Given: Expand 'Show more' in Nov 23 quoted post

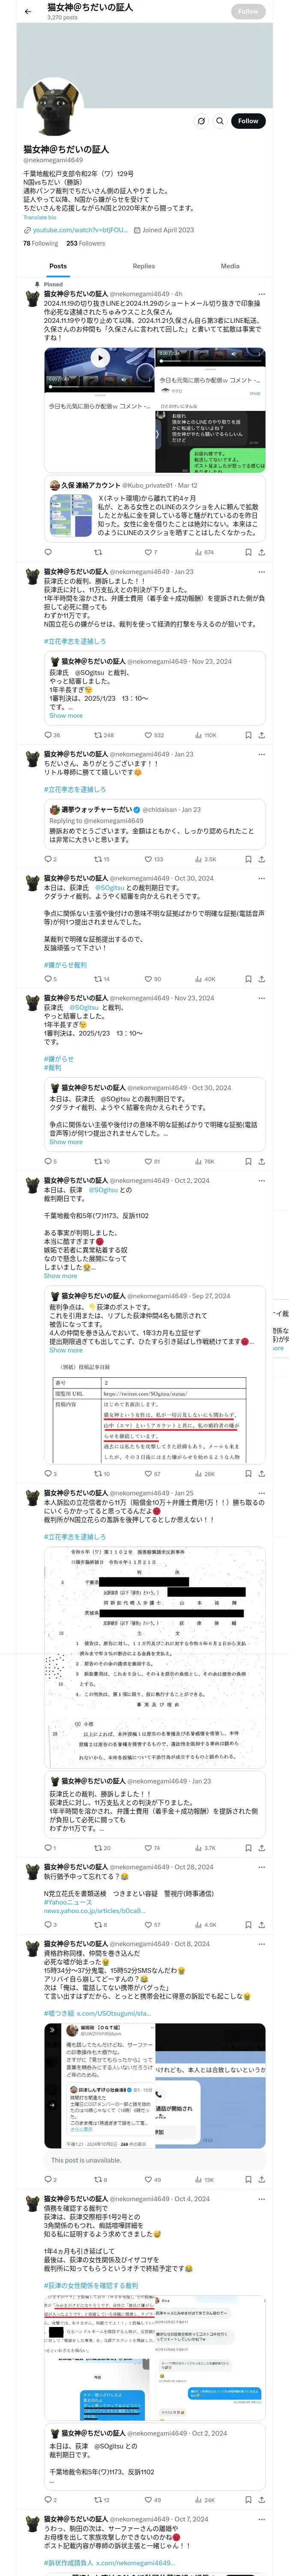Looking at the screenshot, I should [x=66, y=715].
